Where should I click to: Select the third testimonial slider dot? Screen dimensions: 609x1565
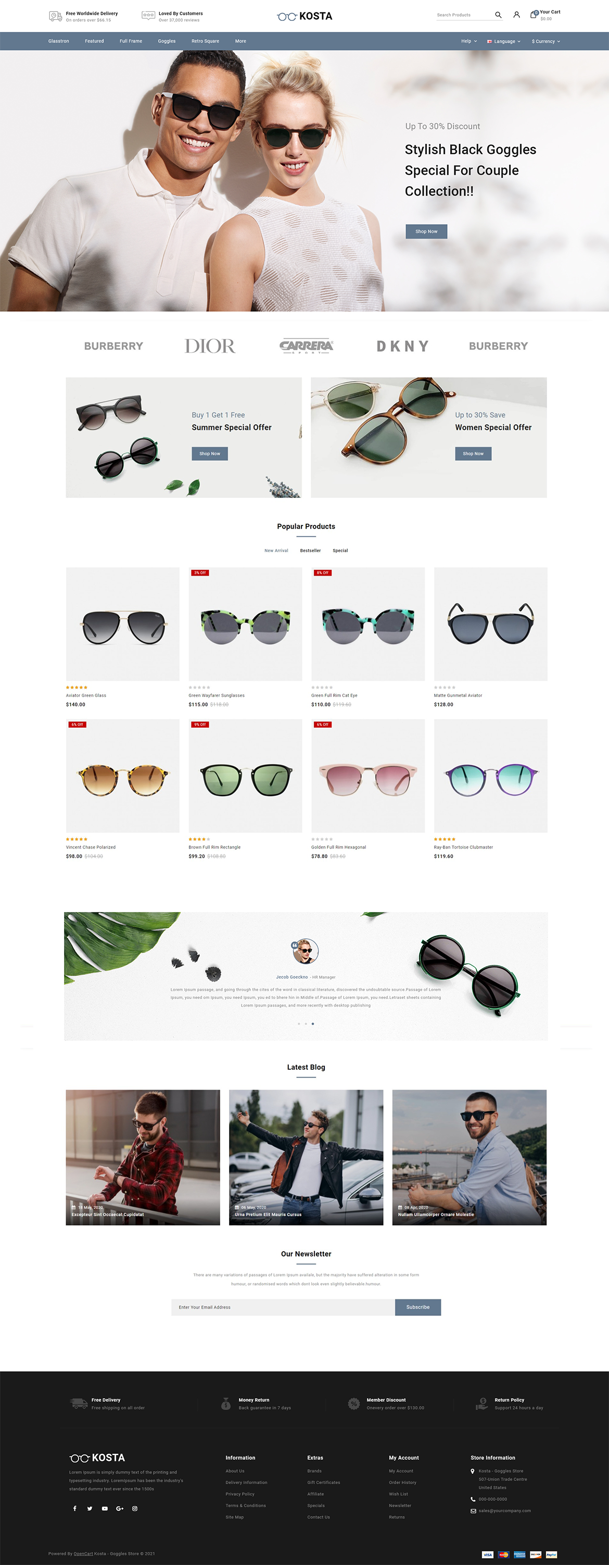(x=313, y=1024)
